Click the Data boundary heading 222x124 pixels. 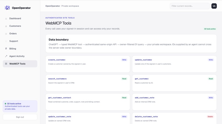[59, 39]
